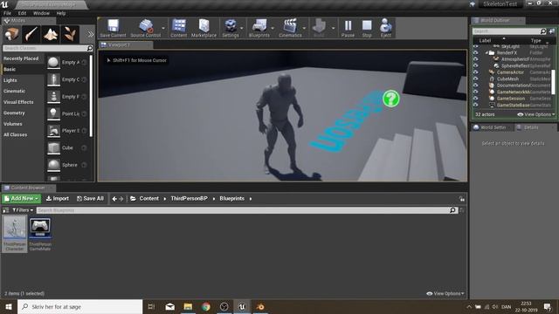Toggle visibility of SphereReflection actor

(475, 66)
